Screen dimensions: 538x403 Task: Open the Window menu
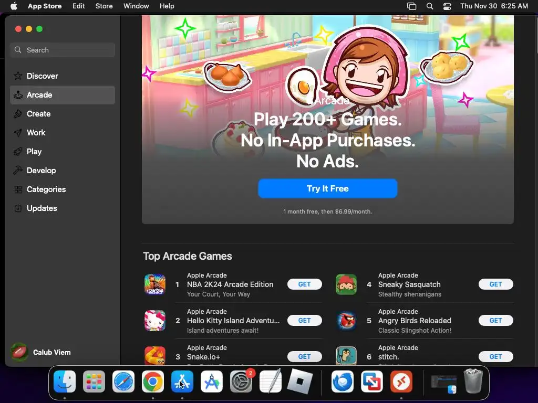pos(136,6)
